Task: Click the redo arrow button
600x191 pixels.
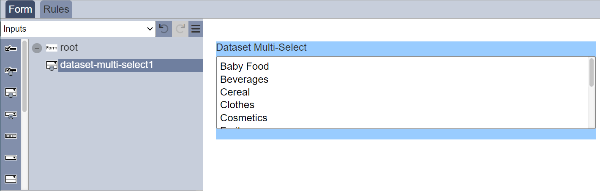Action: click(180, 29)
